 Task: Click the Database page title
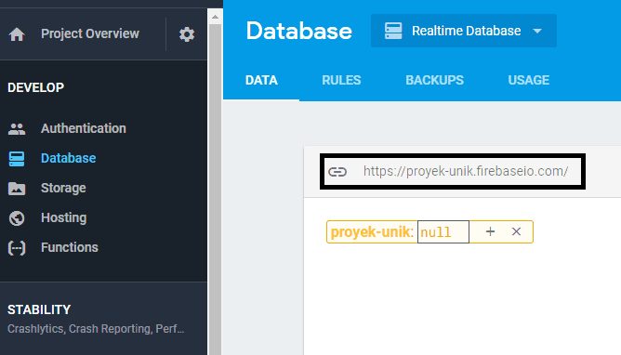pyautogui.click(x=299, y=31)
